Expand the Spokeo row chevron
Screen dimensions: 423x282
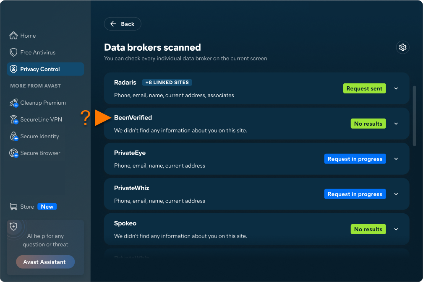pyautogui.click(x=396, y=229)
